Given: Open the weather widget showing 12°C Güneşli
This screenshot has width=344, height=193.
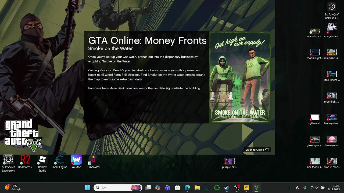Looking at the screenshot, I should point(13,187).
